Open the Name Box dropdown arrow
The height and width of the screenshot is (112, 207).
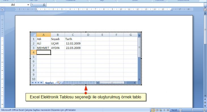click(x=28, y=5)
